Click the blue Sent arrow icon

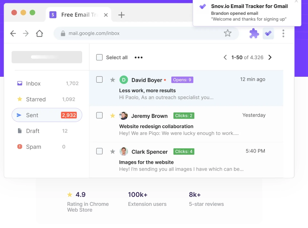(x=19, y=115)
